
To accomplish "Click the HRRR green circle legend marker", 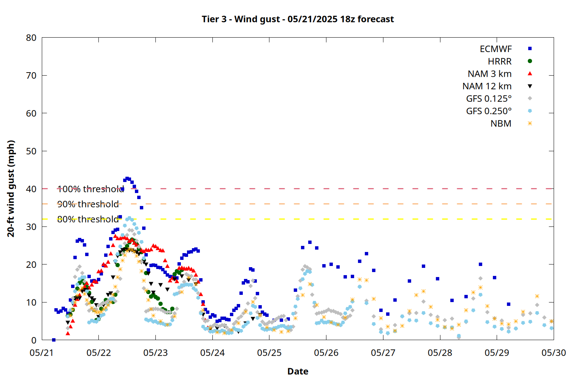I will 530,61.
